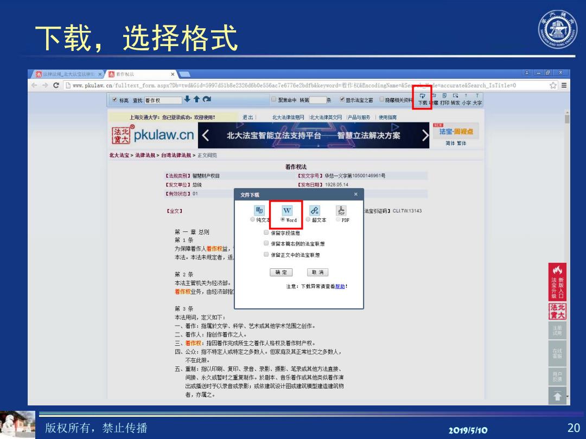Open the 产品与服务 link
The width and height of the screenshot is (586, 439).
pos(359,117)
